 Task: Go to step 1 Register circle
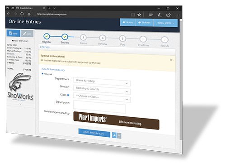pyautogui.click(x=47, y=36)
